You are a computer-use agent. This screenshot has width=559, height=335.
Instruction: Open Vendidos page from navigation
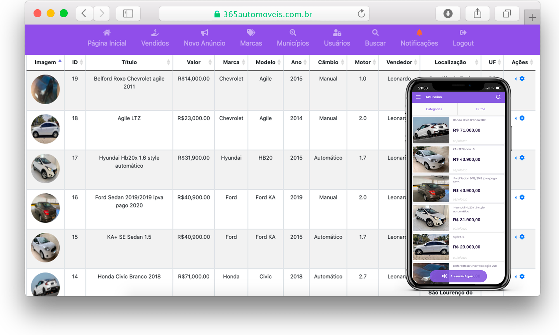[155, 43]
